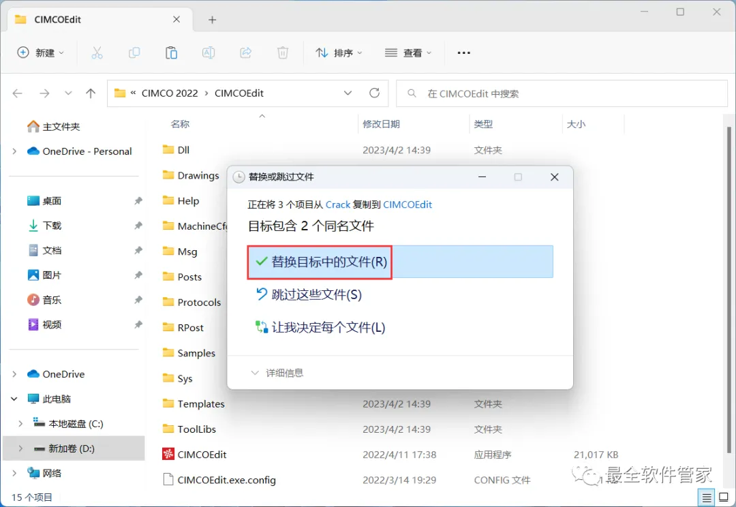Collapse the 此电脑 node
Viewport: 736px width, 507px height.
[14, 399]
